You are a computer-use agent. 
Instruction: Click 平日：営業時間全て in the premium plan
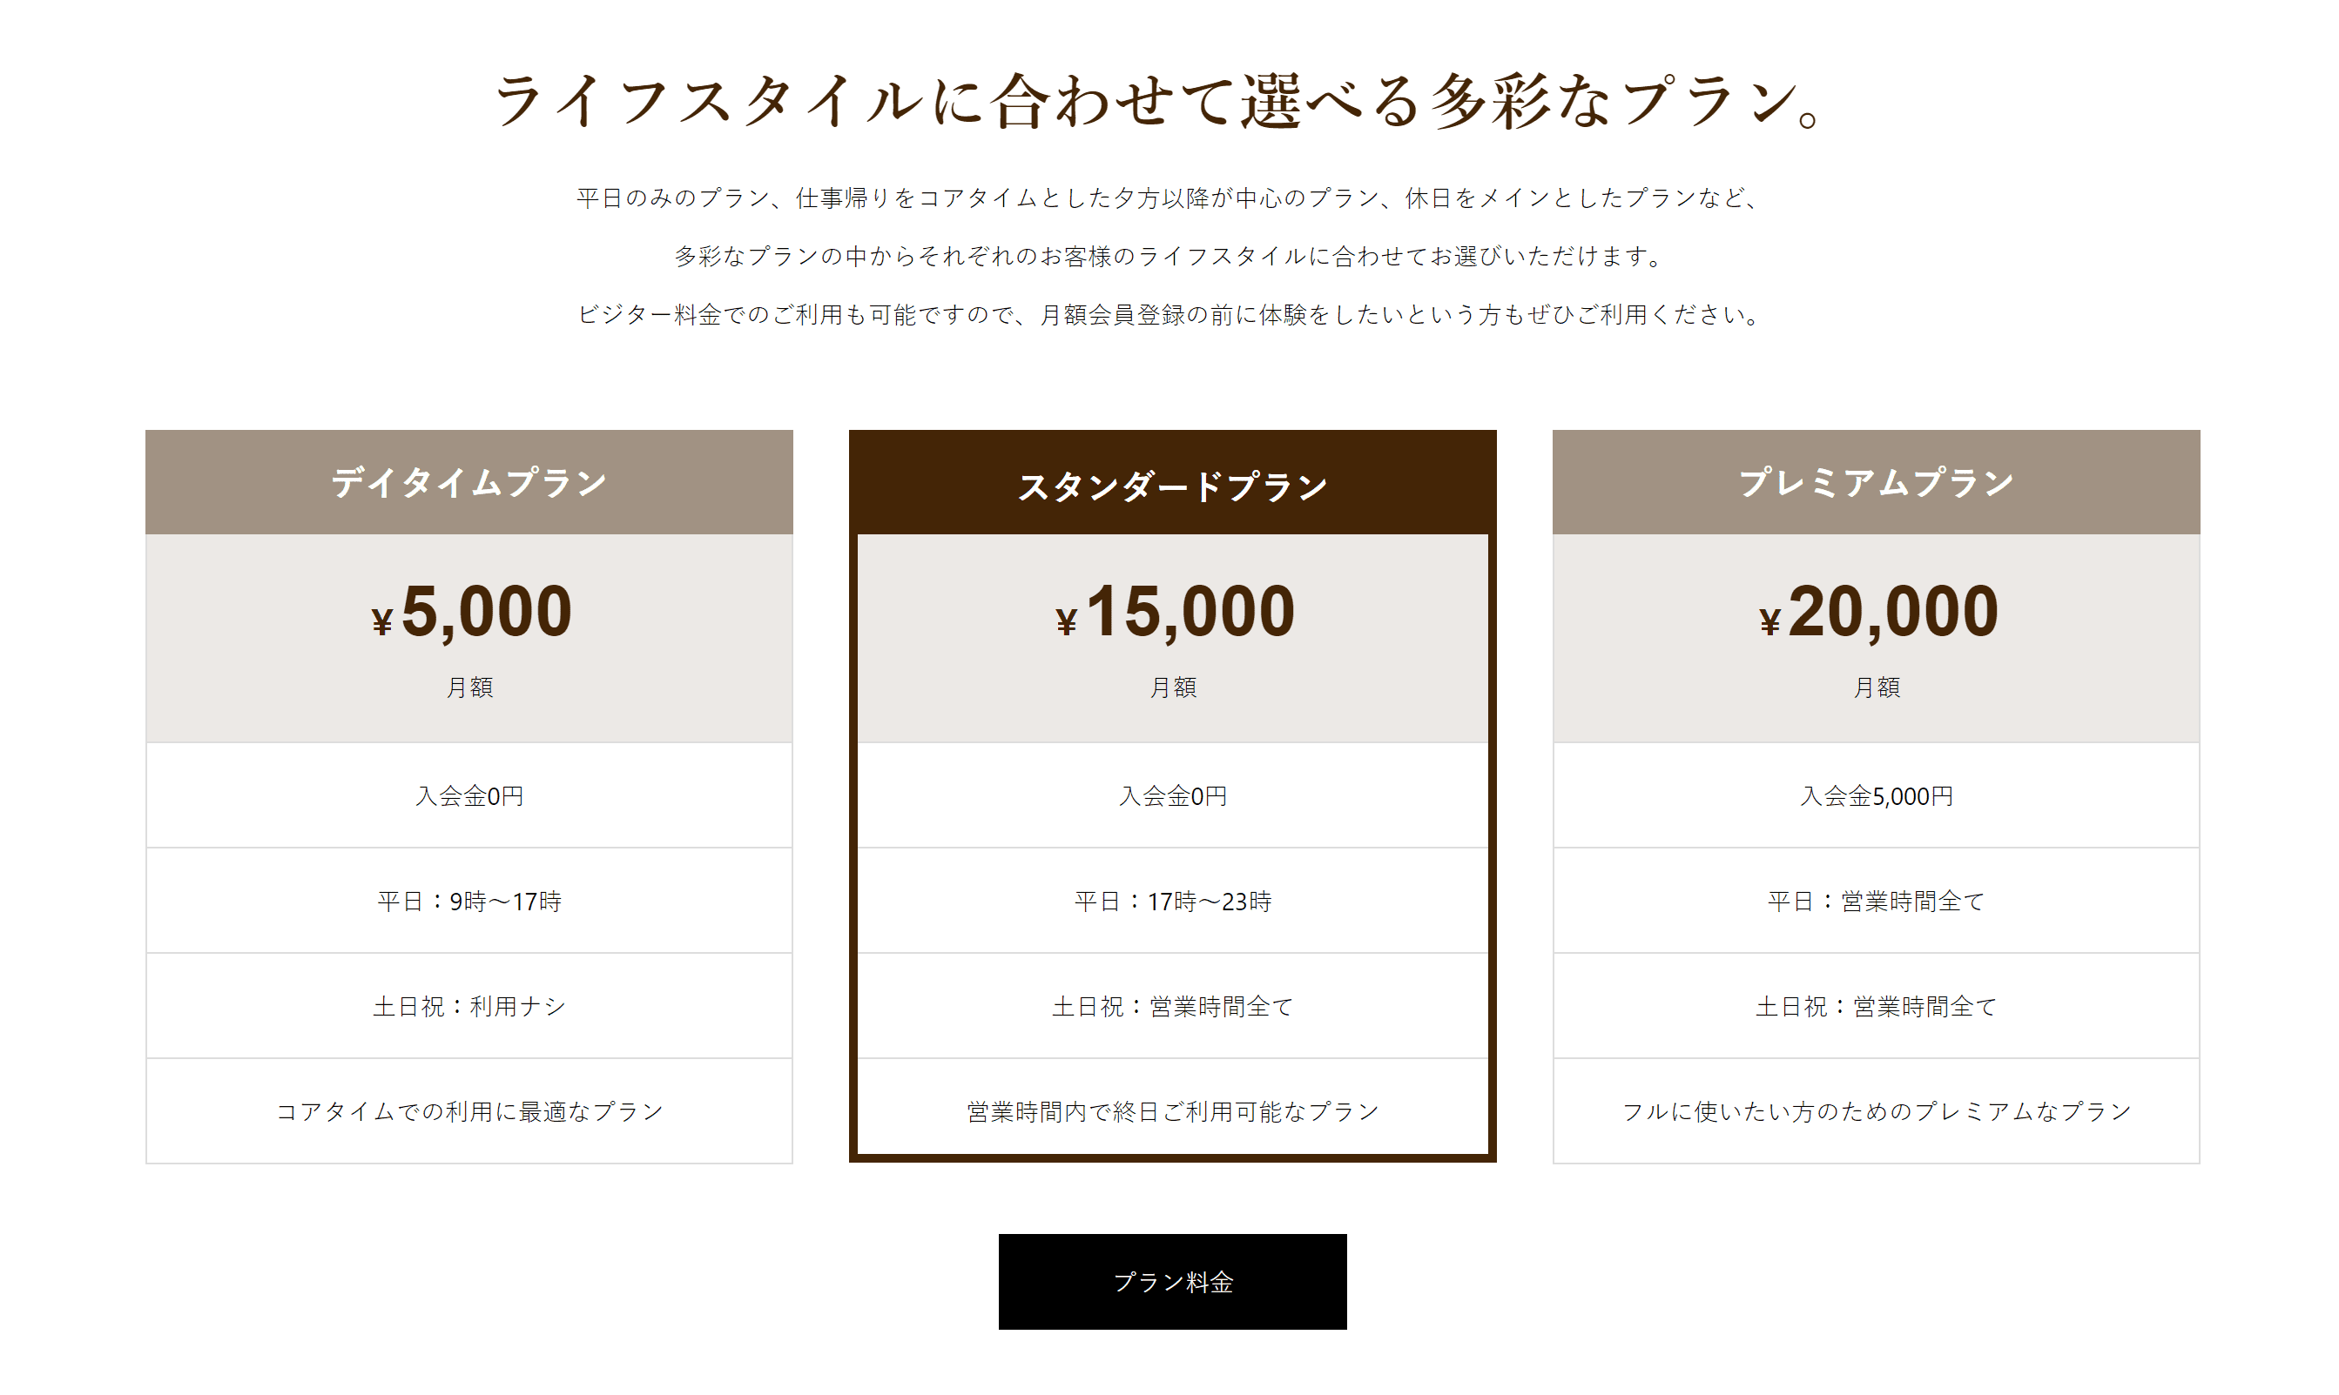tap(1877, 902)
